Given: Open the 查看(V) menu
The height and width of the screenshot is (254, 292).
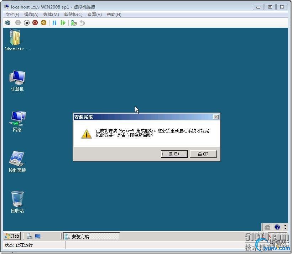Looking at the screenshot, I should [95, 15].
